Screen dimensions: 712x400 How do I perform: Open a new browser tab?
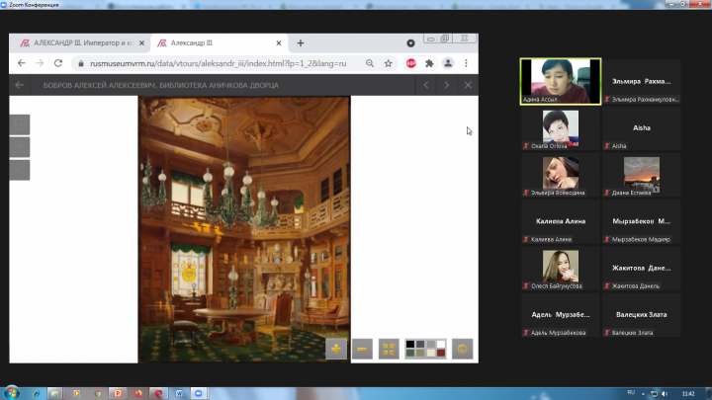(301, 43)
